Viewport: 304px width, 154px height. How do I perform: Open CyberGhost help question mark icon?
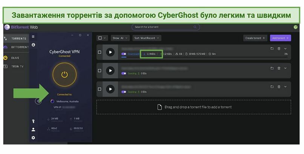(x=33, y=122)
